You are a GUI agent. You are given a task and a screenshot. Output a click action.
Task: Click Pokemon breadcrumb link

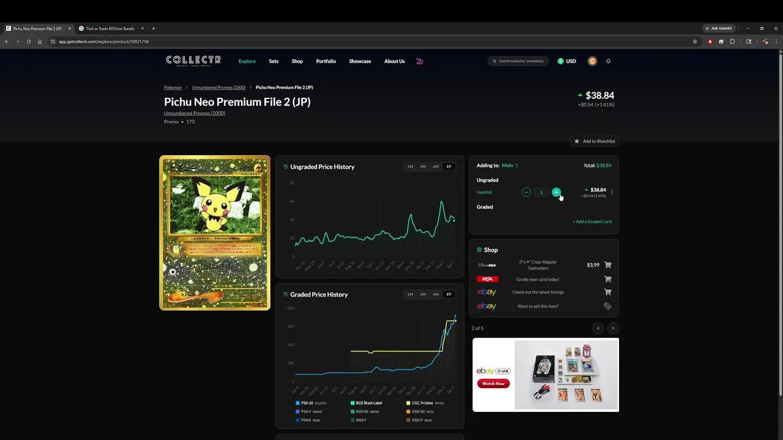pos(173,87)
